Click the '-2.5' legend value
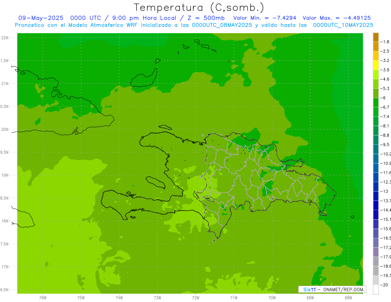This screenshot has height=302, width=391. [385, 51]
